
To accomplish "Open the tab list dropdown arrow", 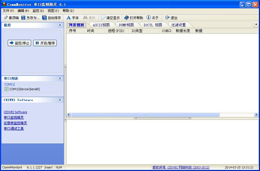I will coord(256,24).
